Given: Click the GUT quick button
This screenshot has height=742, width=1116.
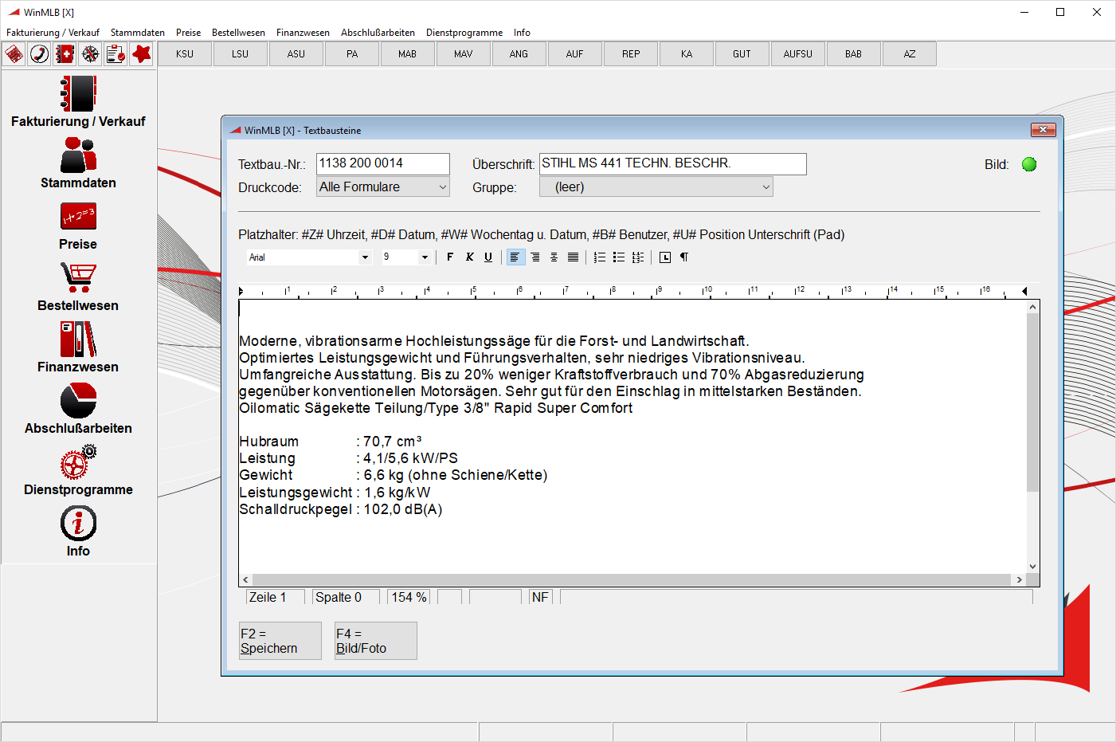Looking at the screenshot, I should pos(742,54).
